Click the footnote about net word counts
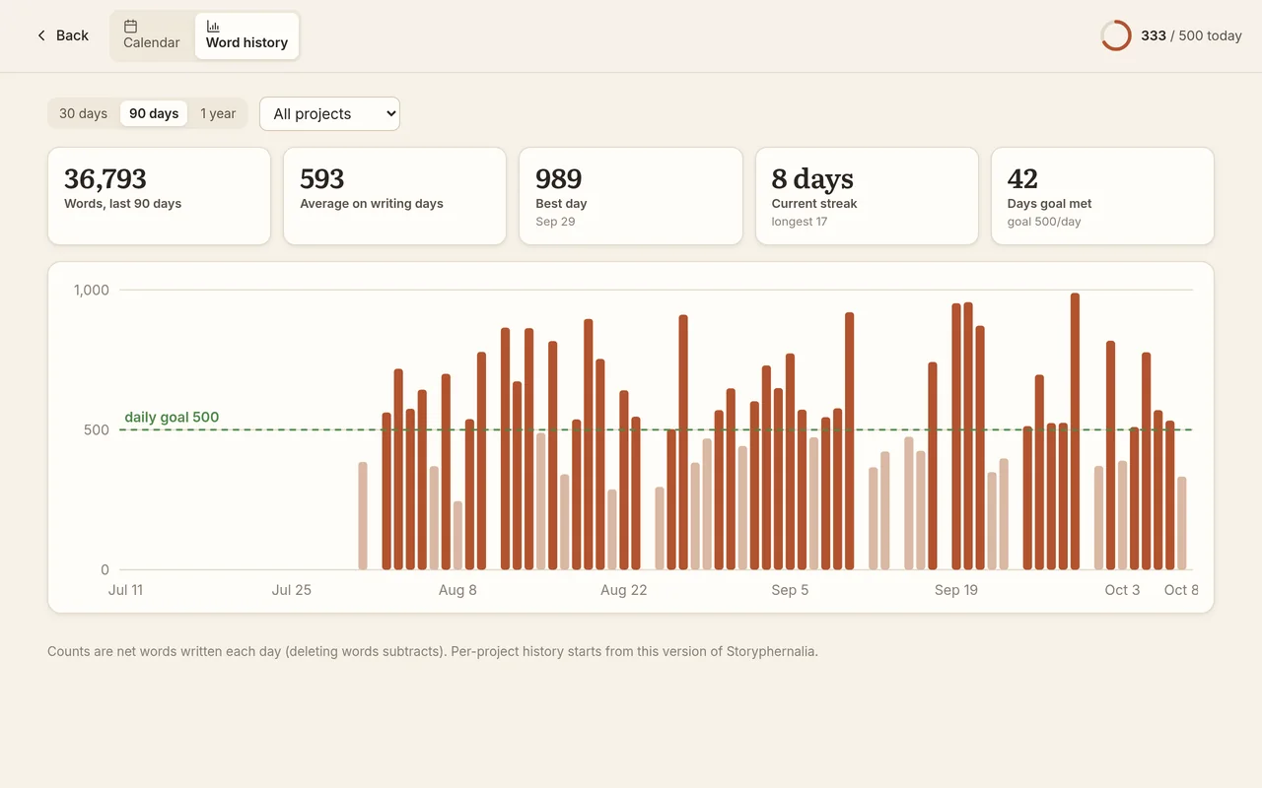Image resolution: width=1262 pixels, height=788 pixels. pyautogui.click(x=433, y=651)
